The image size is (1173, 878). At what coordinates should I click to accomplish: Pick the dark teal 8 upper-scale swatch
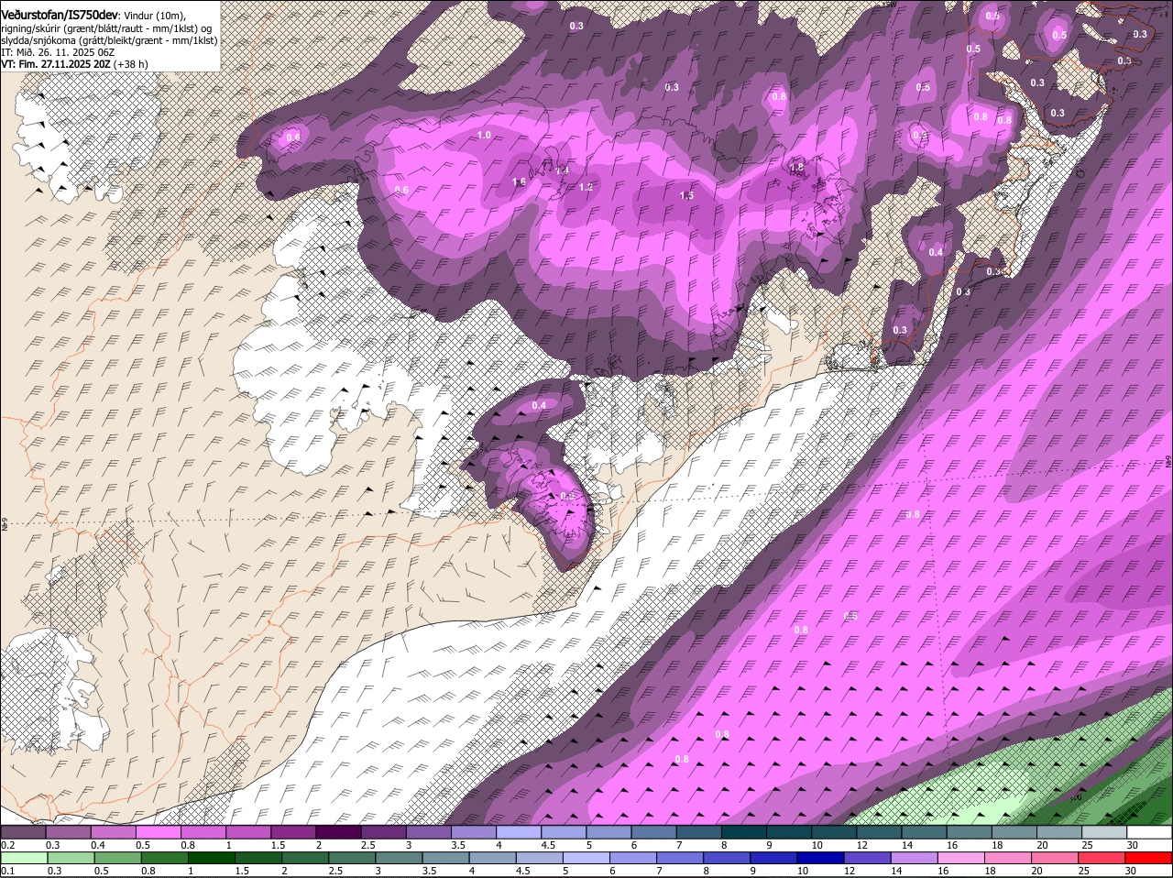pos(743,832)
